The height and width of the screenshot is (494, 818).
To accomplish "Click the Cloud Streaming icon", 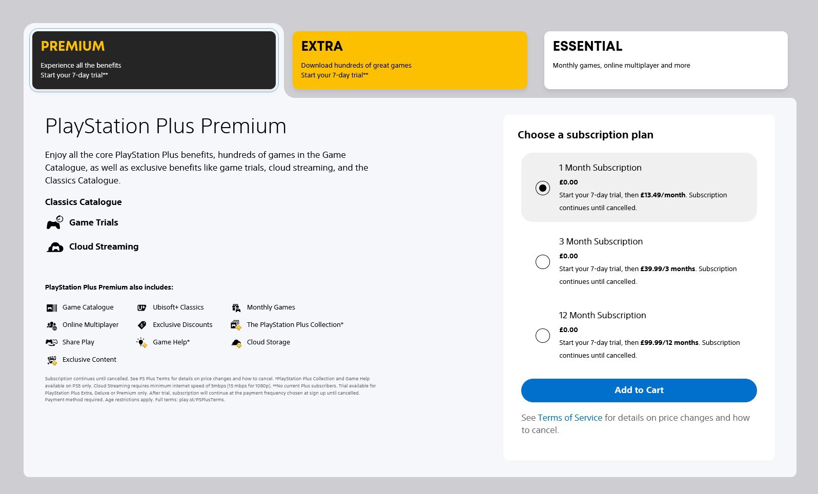I will tap(55, 247).
